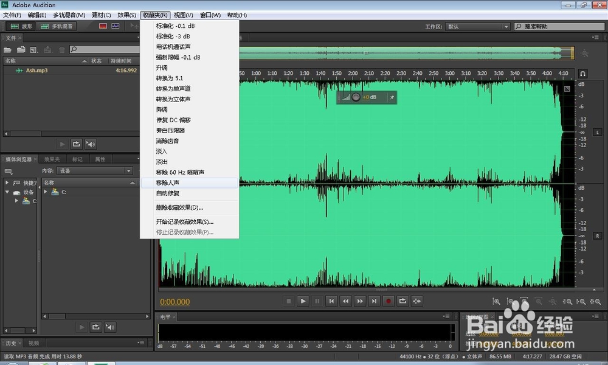Click the import file icon in Files panel
This screenshot has width=608, height=365.
pos(21,50)
